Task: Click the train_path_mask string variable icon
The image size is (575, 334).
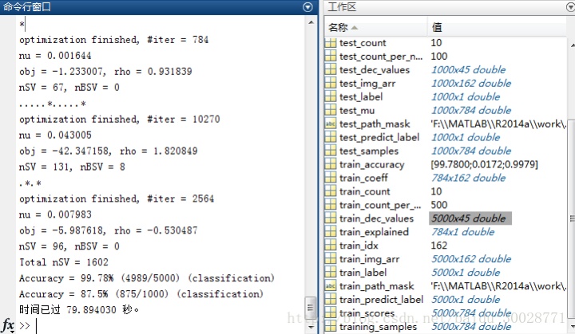Action: (x=330, y=286)
